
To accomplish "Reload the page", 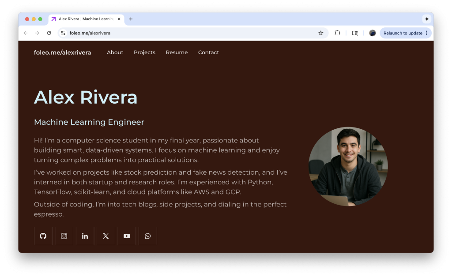I will pos(49,33).
